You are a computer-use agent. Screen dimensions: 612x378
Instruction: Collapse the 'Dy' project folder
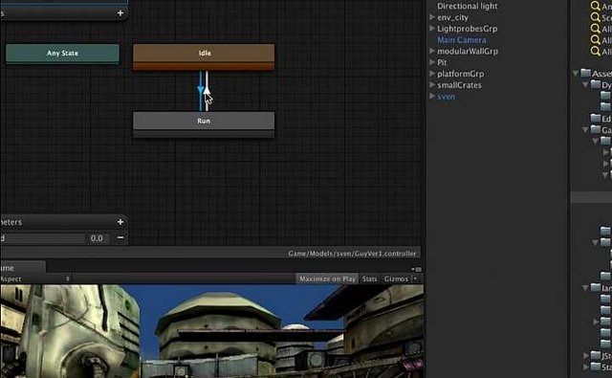[x=585, y=84]
